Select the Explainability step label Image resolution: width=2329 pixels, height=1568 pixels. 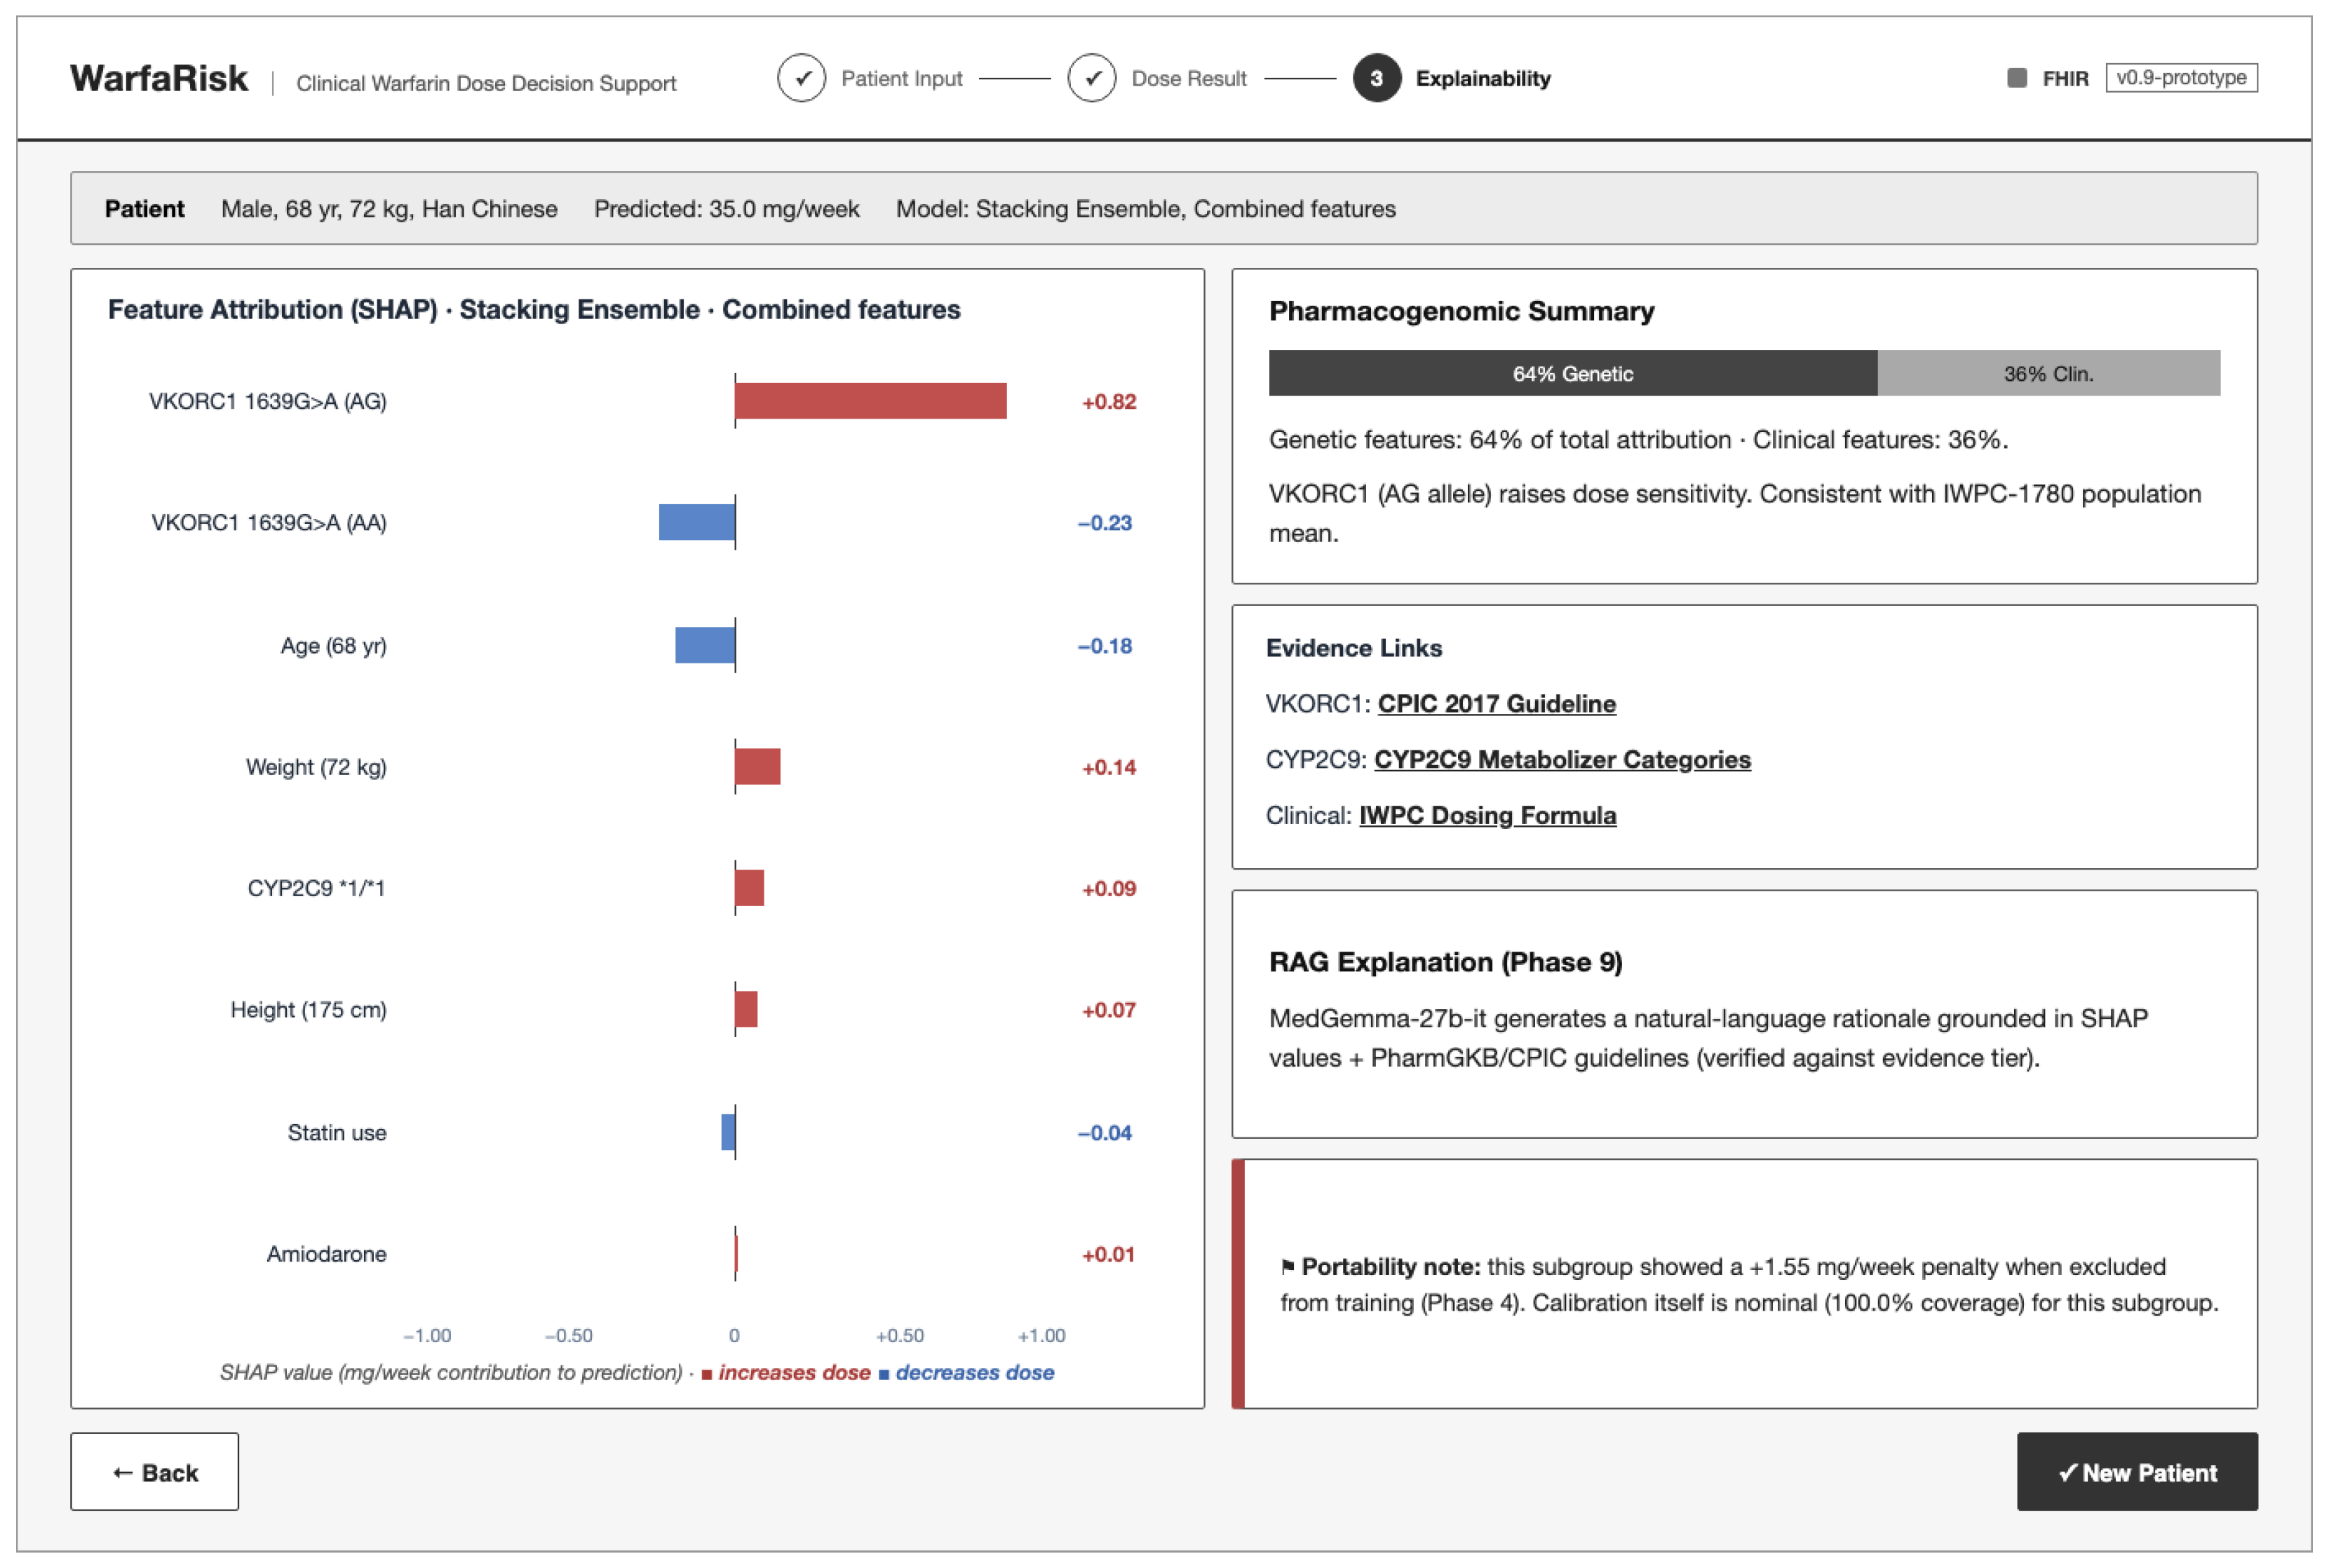click(1482, 78)
